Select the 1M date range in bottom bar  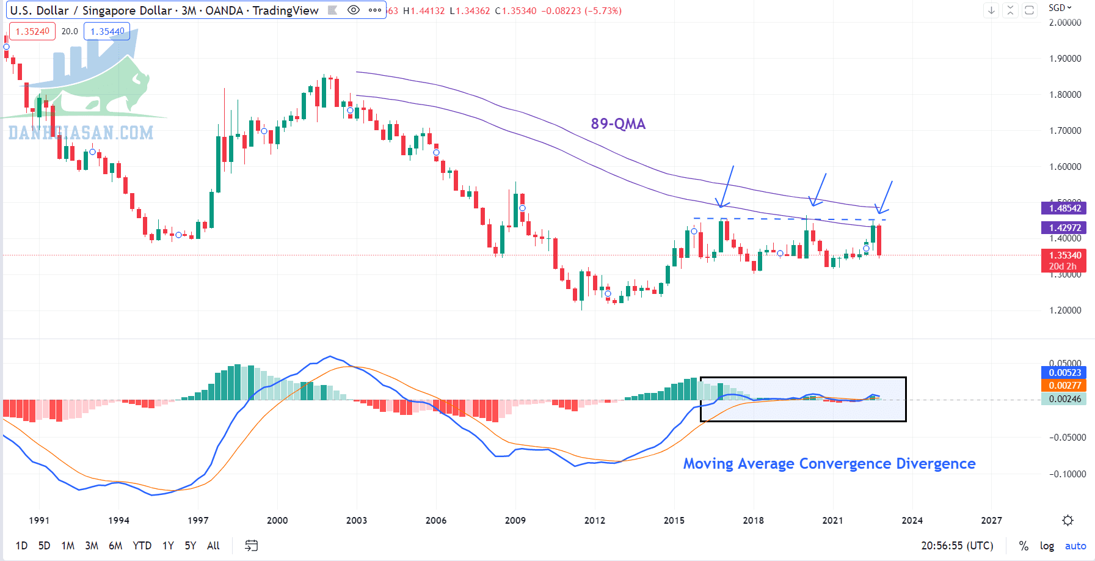[x=68, y=545]
